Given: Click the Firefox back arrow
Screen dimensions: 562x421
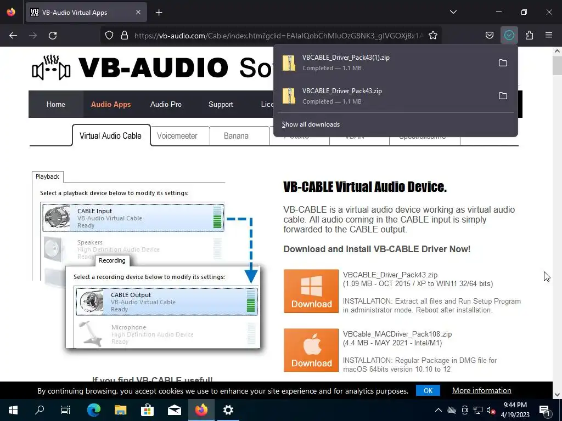Looking at the screenshot, I should click(13, 36).
